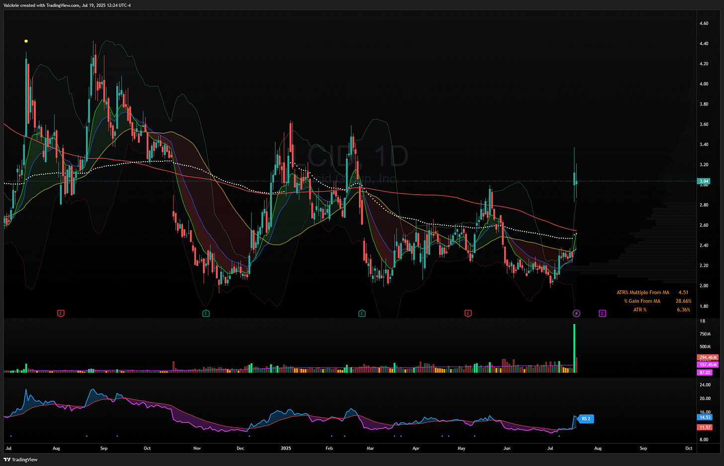Click the Dec label on time axis
This screenshot has width=724, height=466.
coord(240,448)
